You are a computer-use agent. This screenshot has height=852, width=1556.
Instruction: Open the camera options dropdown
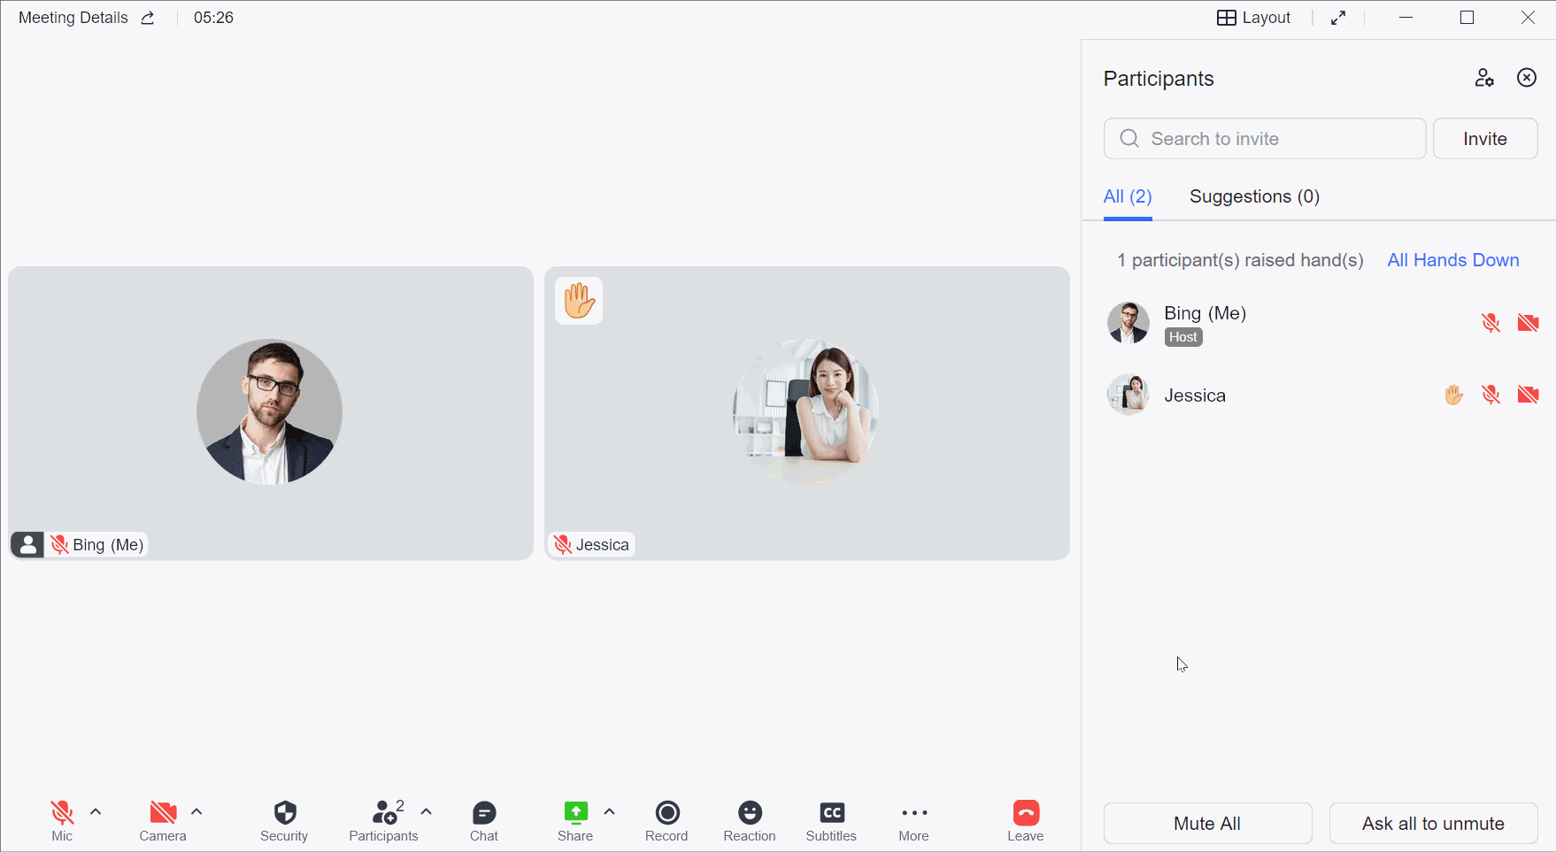point(197,810)
